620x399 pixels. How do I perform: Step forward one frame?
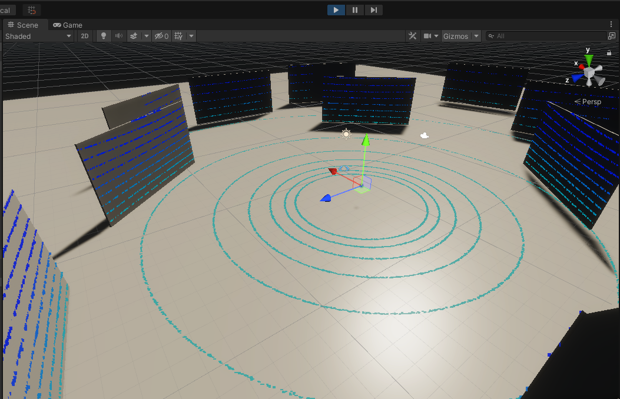pyautogui.click(x=374, y=10)
